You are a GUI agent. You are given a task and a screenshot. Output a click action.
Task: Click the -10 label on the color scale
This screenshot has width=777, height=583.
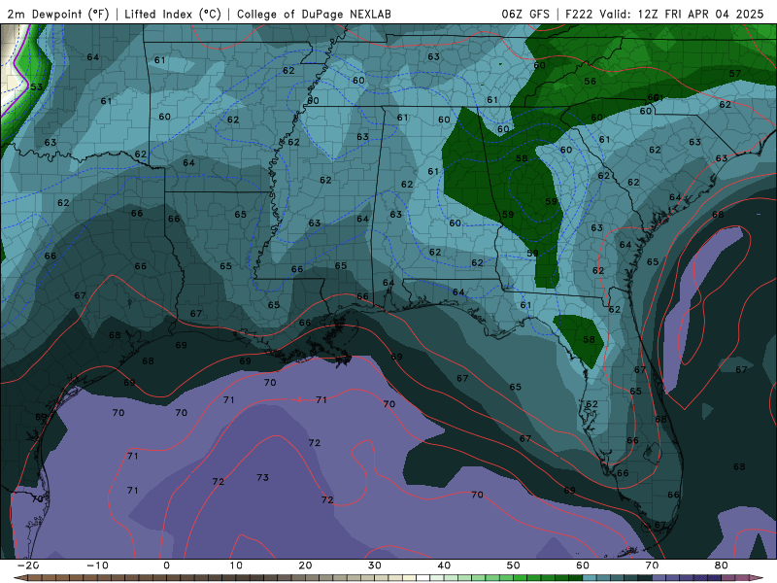(97, 566)
